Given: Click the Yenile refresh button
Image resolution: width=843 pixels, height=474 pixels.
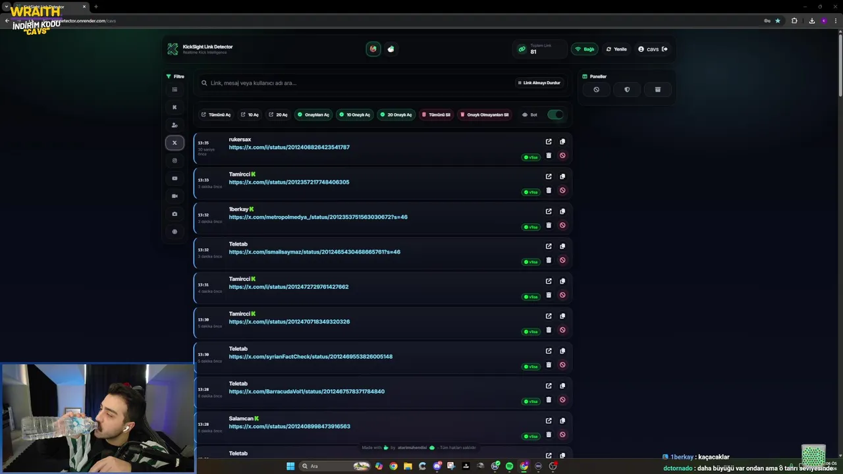Looking at the screenshot, I should (x=616, y=49).
